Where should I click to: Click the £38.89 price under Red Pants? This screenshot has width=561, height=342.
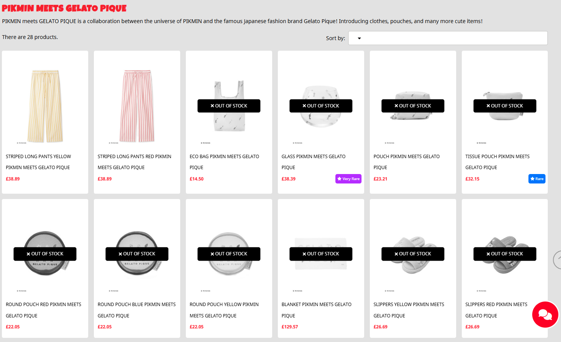pyautogui.click(x=105, y=179)
